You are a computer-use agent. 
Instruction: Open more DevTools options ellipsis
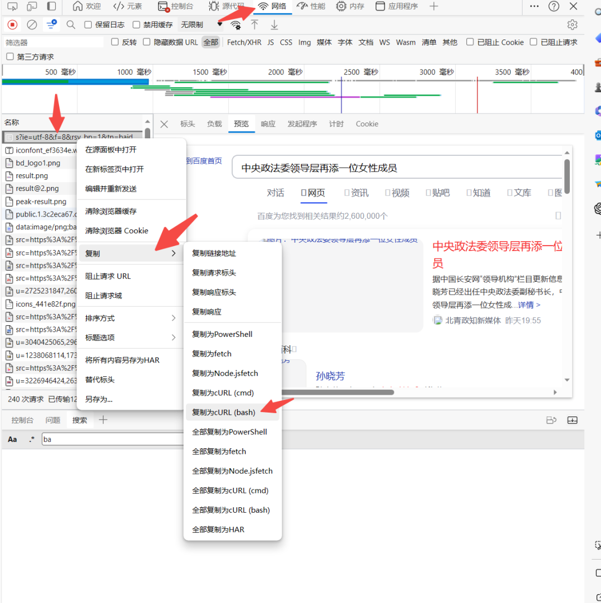534,6
